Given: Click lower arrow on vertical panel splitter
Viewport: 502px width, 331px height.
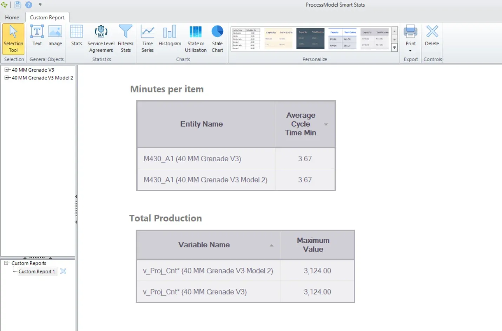Looking at the screenshot, I should (76, 222).
